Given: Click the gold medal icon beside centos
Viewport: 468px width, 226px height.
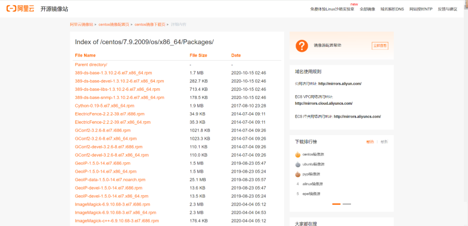Looking at the screenshot, I should point(298,155).
